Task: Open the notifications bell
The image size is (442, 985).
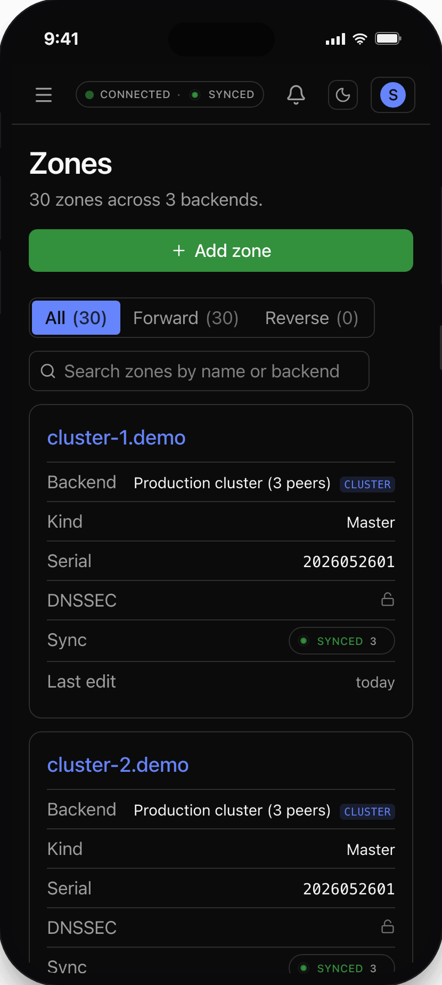Action: pyautogui.click(x=296, y=95)
